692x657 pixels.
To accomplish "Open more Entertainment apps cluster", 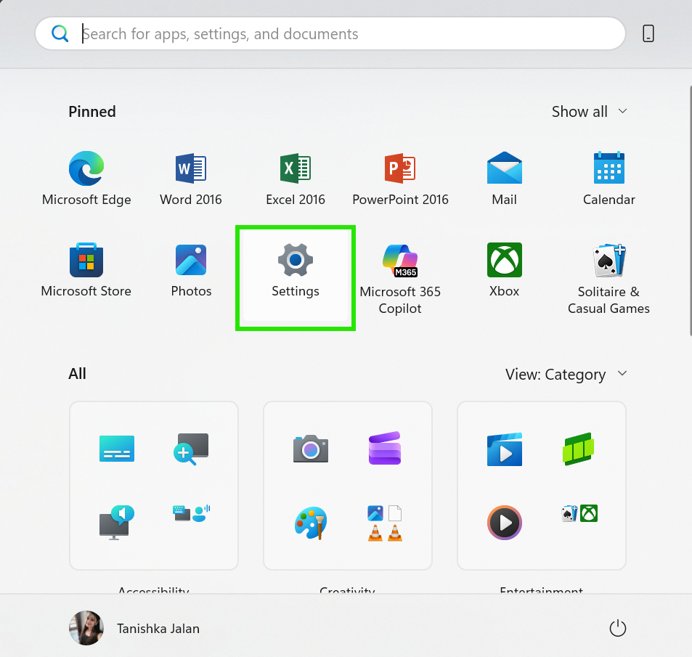I will 579,513.
